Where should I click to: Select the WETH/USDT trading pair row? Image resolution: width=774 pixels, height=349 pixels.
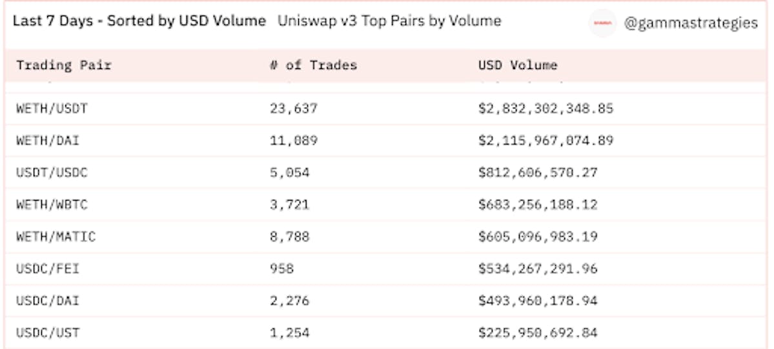[385, 108]
